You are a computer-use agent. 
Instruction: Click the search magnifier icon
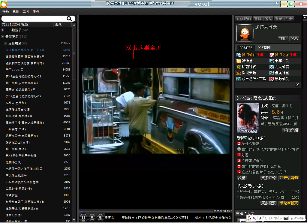click(x=69, y=18)
